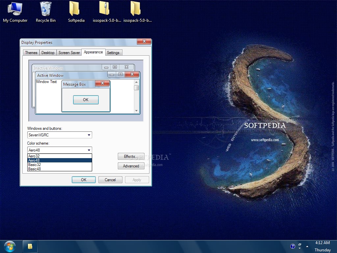Select the Appearance tab
Viewport: 337px width, 253px height.
(x=93, y=52)
